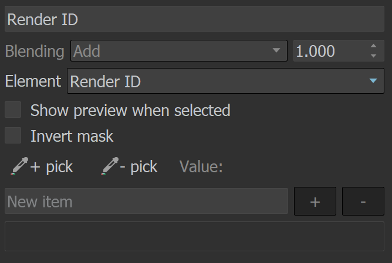Click the + pick eyedropper icon
This screenshot has width=392, height=263.
point(19,166)
